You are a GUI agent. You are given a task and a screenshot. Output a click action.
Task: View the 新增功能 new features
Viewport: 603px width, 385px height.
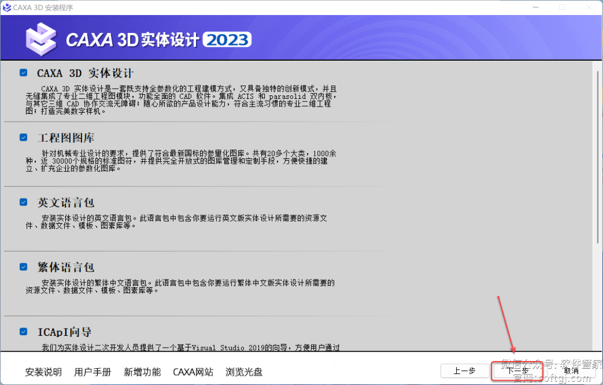click(x=142, y=372)
